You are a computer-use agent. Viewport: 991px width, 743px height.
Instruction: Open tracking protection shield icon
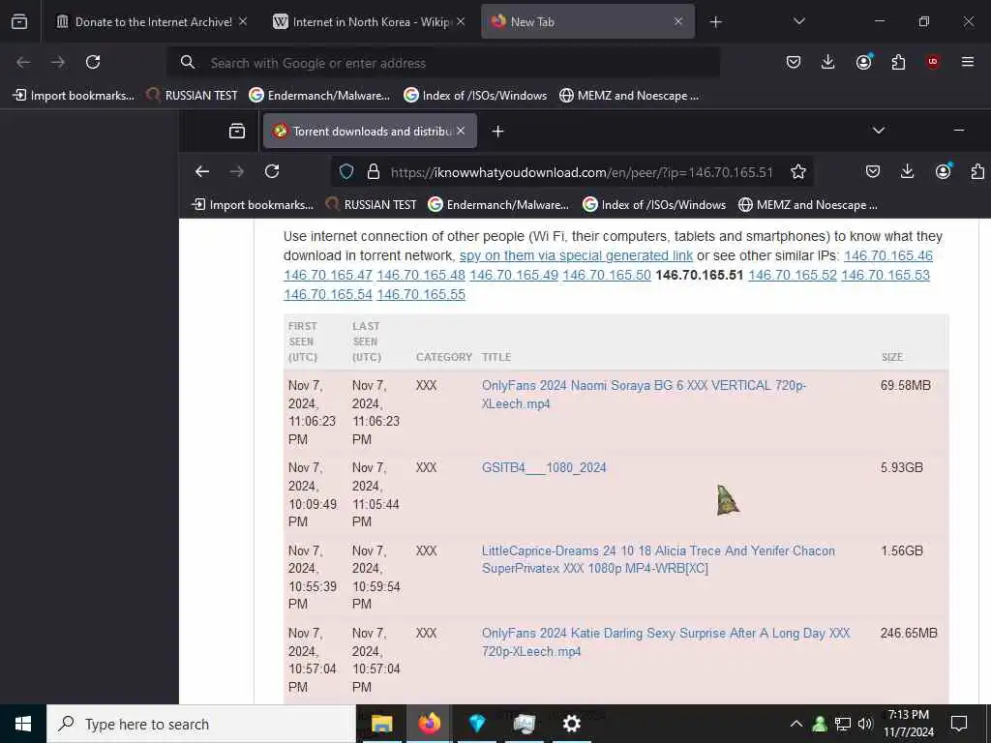(x=346, y=172)
